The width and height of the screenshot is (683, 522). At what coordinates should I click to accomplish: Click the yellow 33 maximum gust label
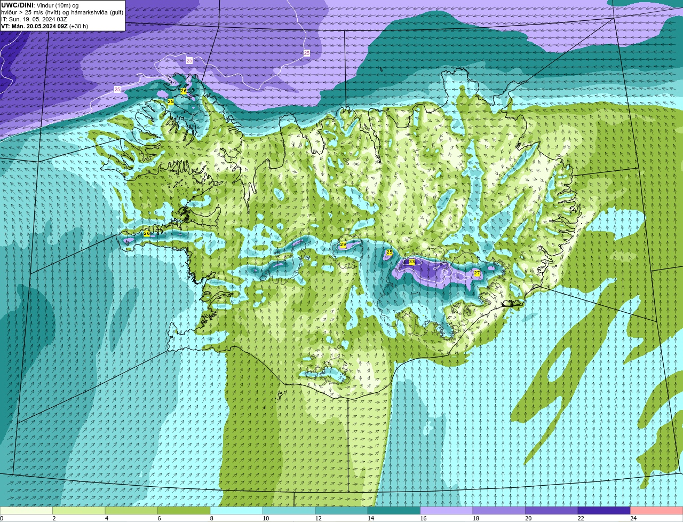pos(411,262)
